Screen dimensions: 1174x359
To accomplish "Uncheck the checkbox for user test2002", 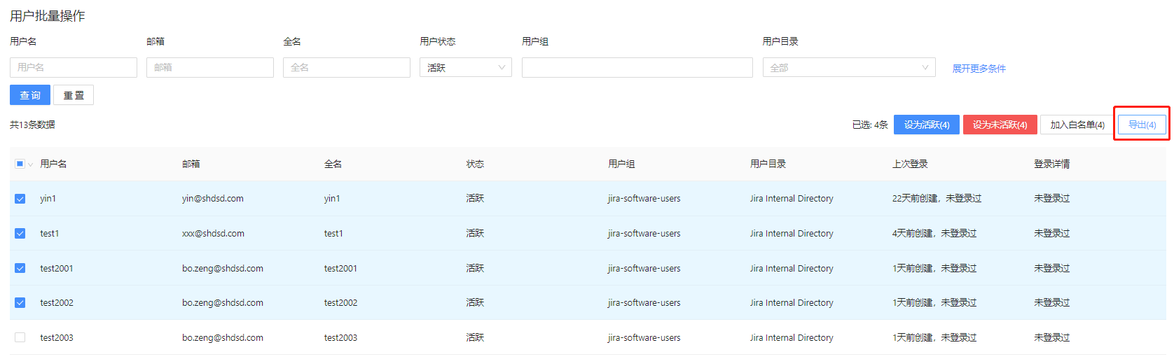I will tap(20, 303).
